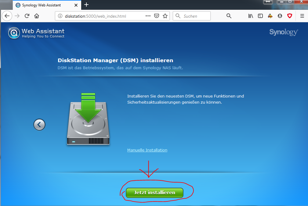Click the magnifier inside the Suchen field
This screenshot has width=308, height=206.
(178, 16)
